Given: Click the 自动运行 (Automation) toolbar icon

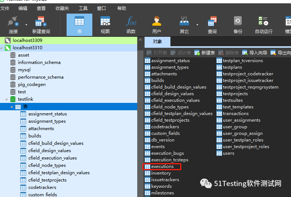Looking at the screenshot, I should [263, 25].
